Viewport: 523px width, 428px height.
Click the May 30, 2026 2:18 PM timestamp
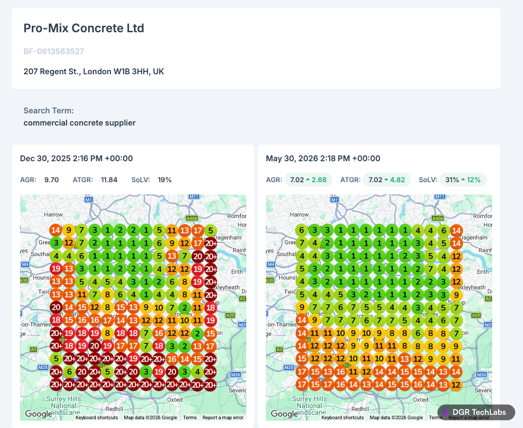click(x=323, y=158)
